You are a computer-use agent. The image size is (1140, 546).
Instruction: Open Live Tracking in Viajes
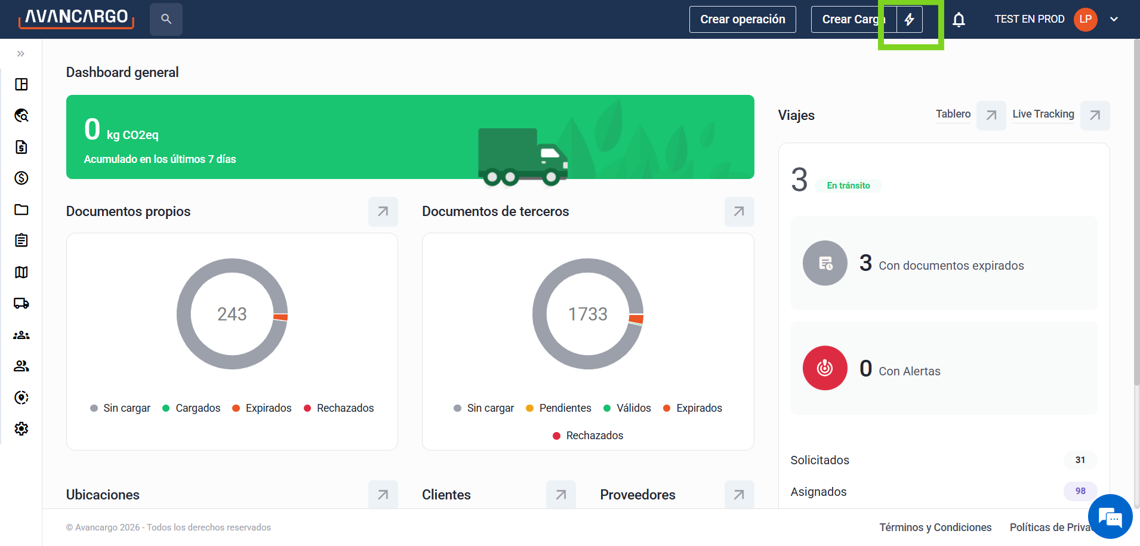coord(1043,114)
